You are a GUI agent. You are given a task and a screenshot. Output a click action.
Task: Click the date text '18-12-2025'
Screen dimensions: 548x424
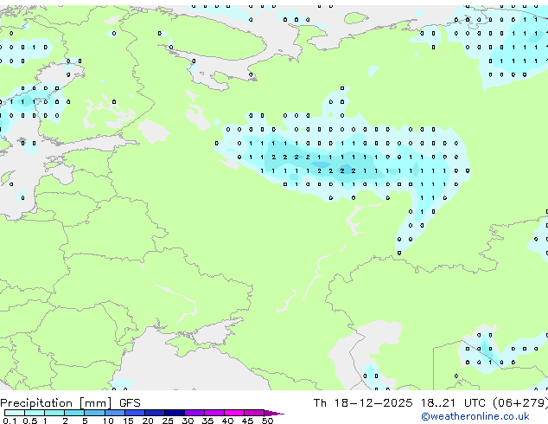373,403
